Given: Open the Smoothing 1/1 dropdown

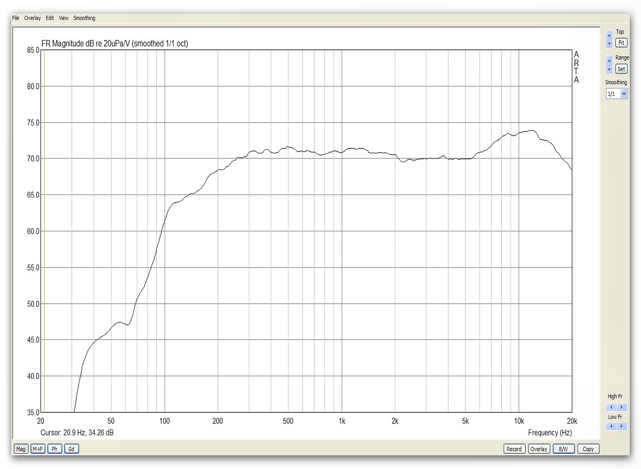Looking at the screenshot, I should 616,94.
